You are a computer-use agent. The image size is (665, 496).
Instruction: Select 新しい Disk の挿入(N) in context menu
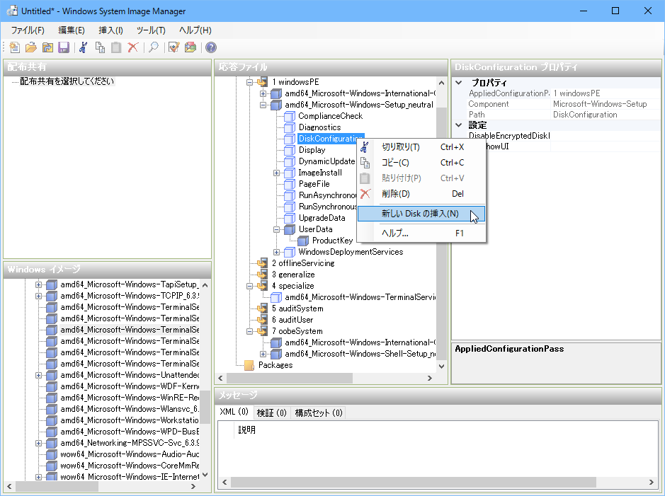[x=421, y=214]
